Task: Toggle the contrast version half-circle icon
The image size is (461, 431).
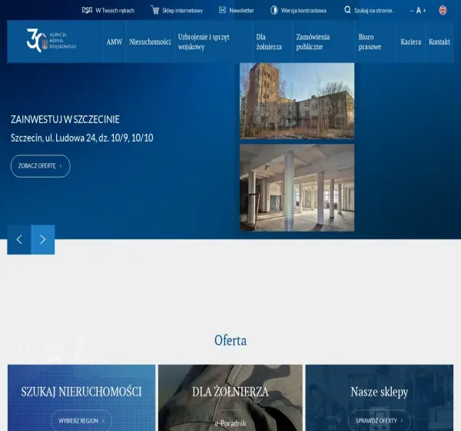Action: click(274, 10)
